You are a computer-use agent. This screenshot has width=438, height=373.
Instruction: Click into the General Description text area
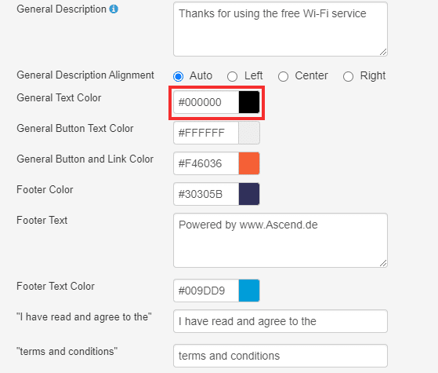(281, 29)
